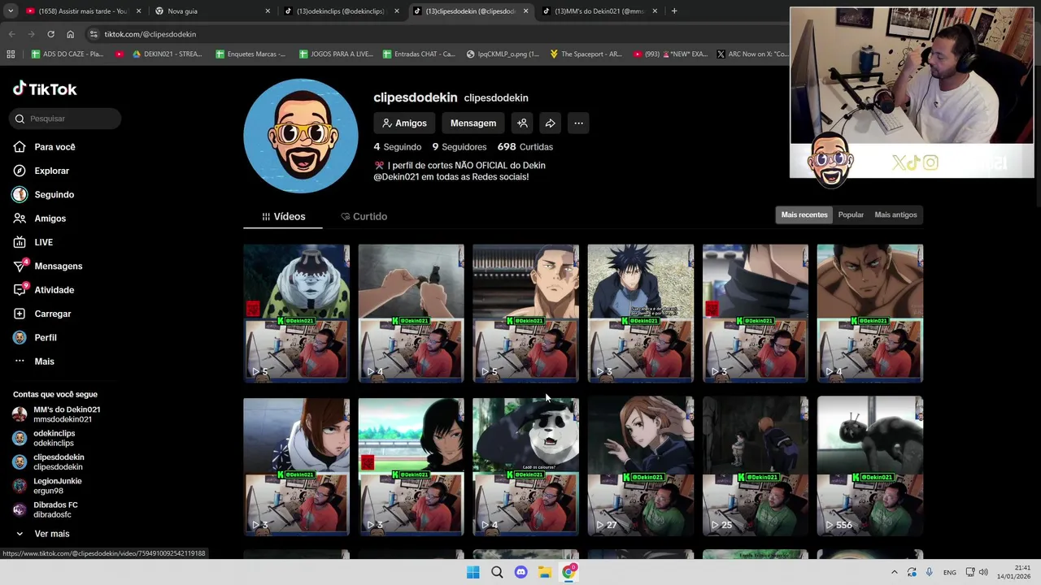
Task: Click the ENG language indicator
Action: tap(949, 573)
